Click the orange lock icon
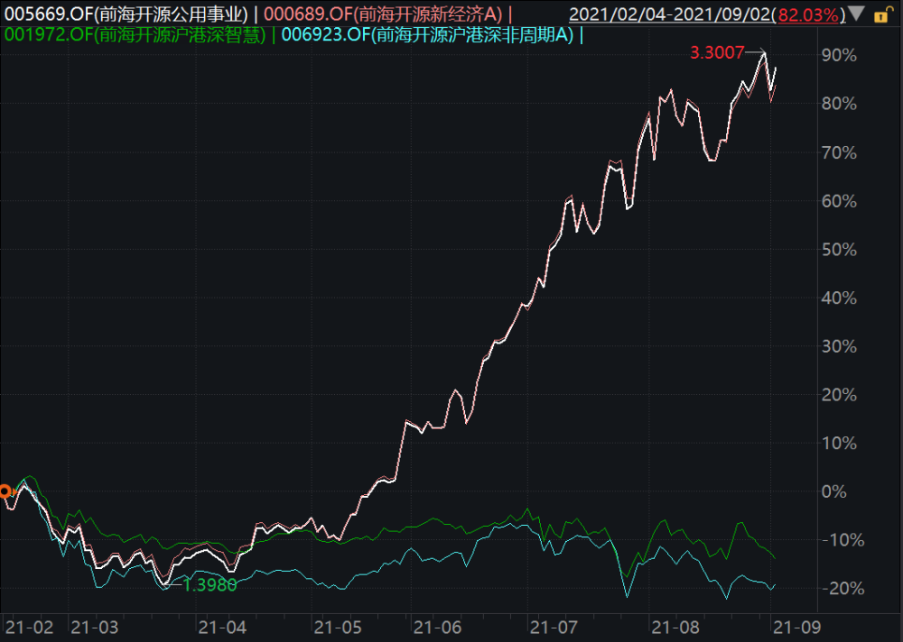The width and height of the screenshot is (903, 642). point(881,15)
